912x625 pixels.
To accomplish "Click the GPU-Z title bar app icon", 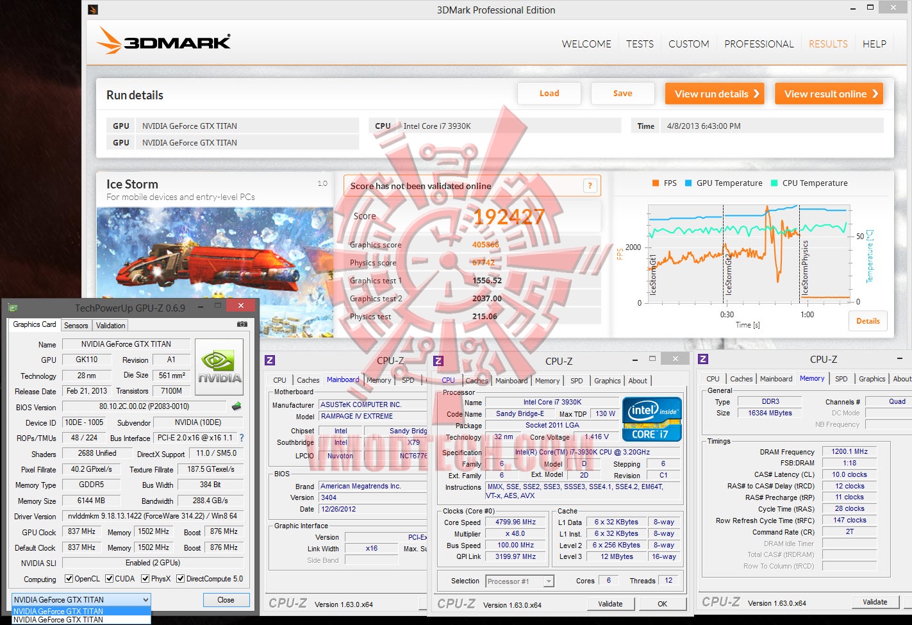I will tap(13, 308).
